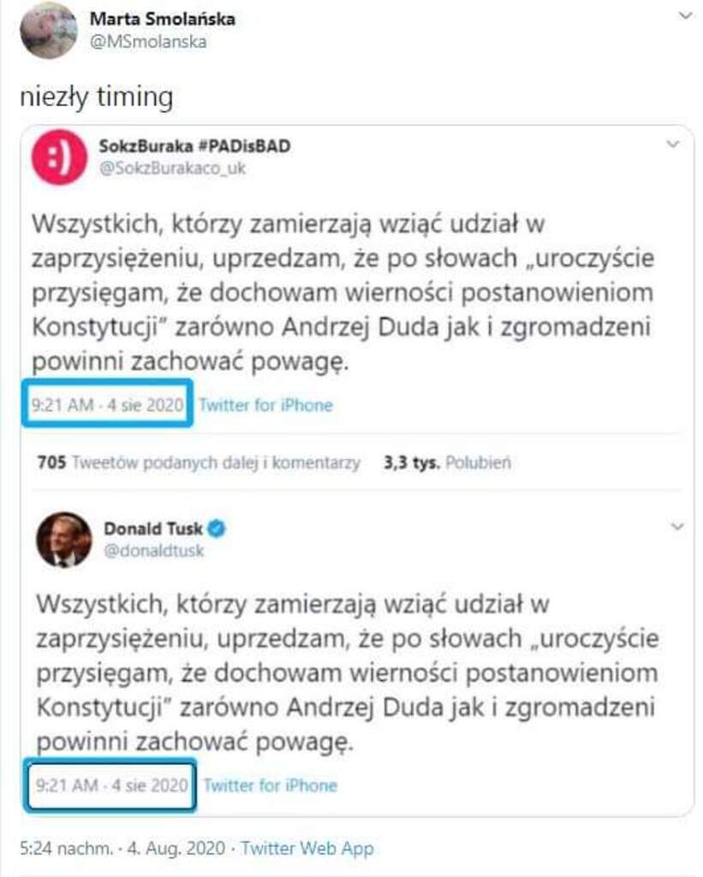
Task: Click the pink SokzBuraka smiley avatar
Action: coord(59,158)
